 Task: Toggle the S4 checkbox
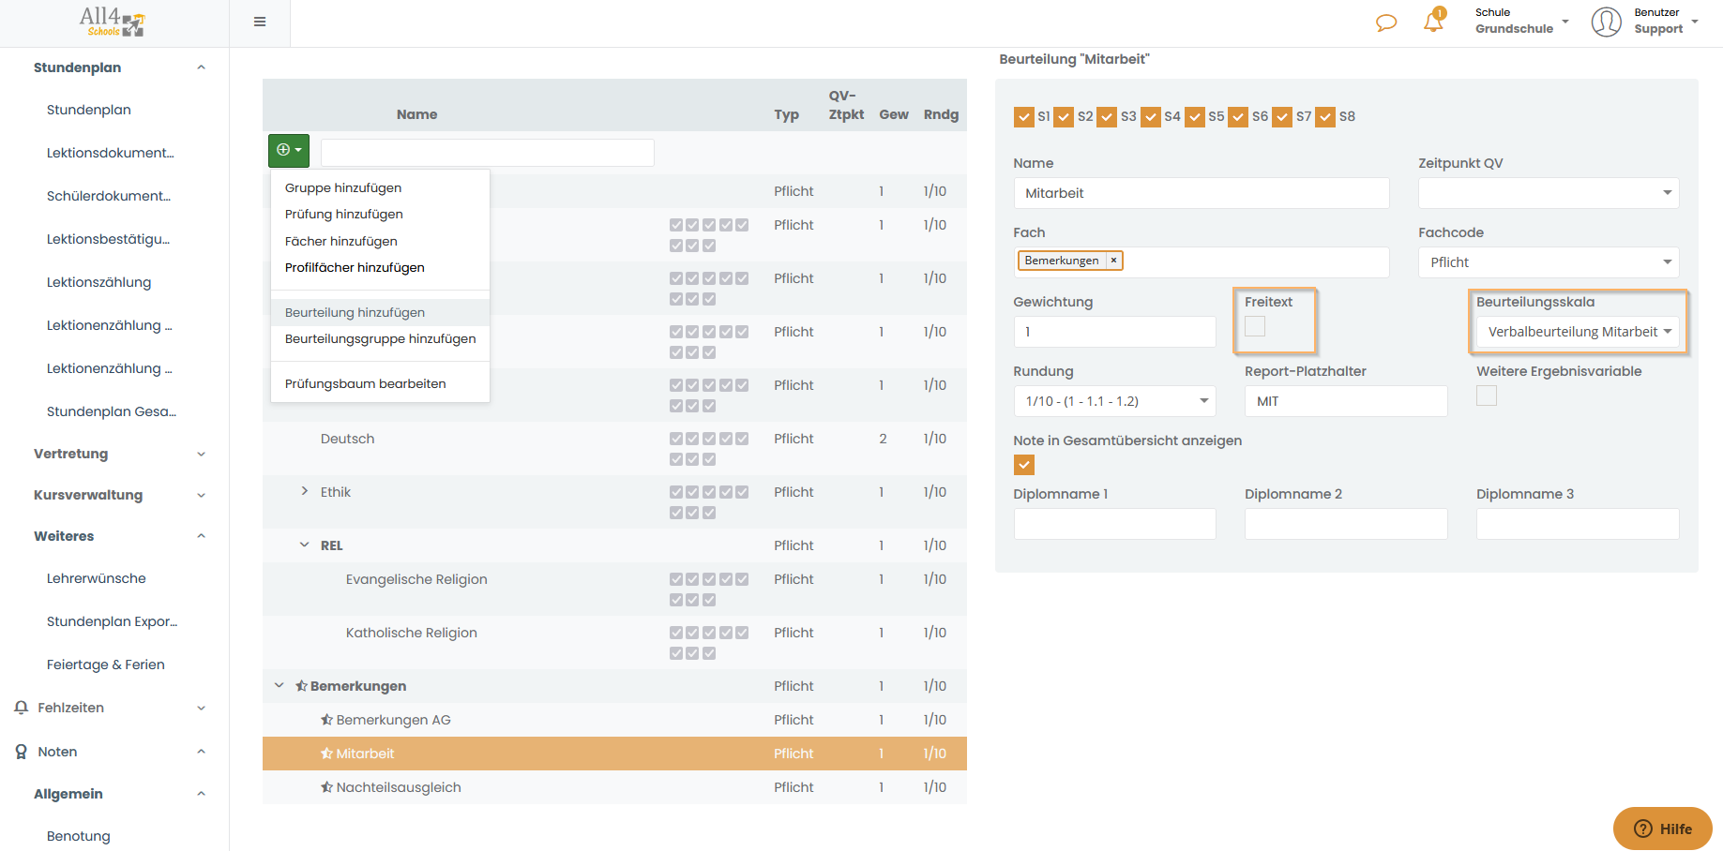tap(1151, 116)
